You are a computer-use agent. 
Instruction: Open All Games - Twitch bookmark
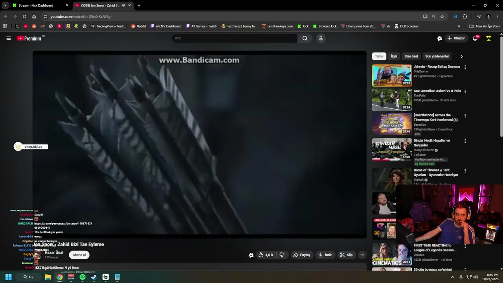(201, 26)
